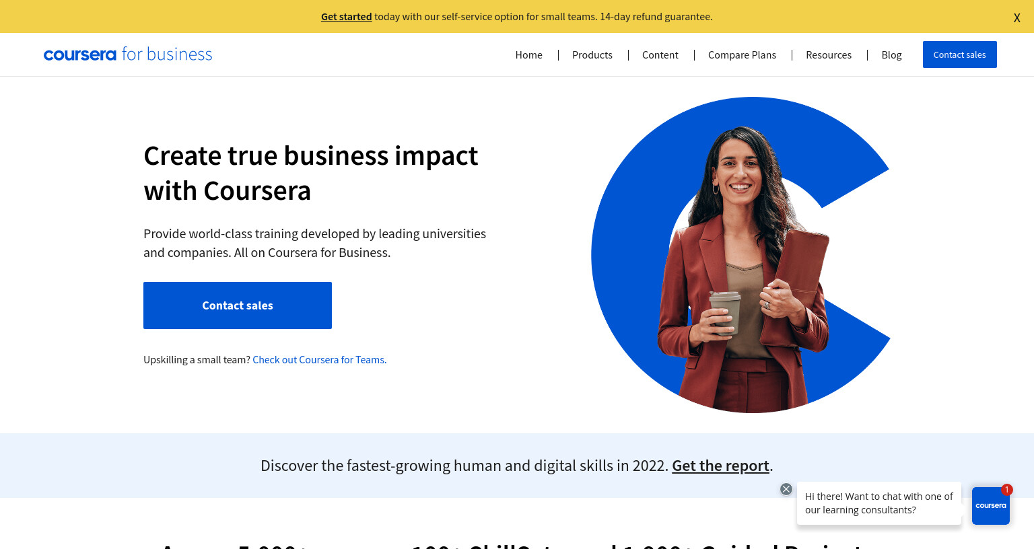Screen dimensions: 1034x549
Task: Visit the Blog link in navigation
Action: (x=891, y=55)
